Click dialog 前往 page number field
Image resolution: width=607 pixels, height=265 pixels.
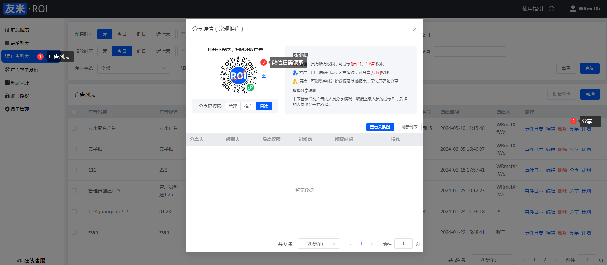coord(403,244)
